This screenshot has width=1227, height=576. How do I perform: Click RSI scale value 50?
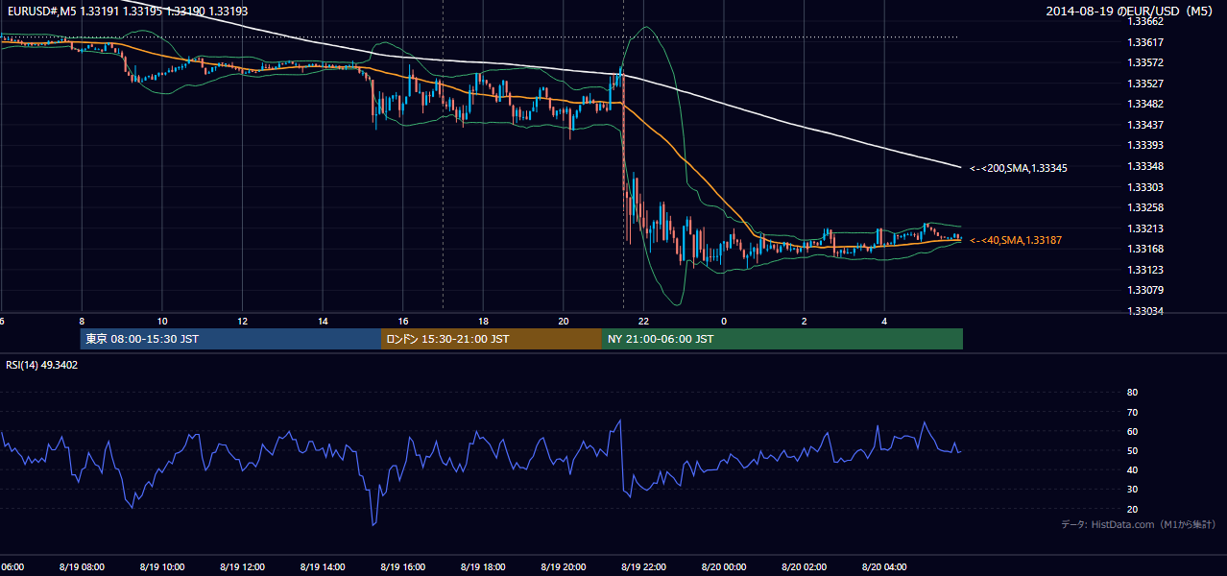pos(1132,450)
